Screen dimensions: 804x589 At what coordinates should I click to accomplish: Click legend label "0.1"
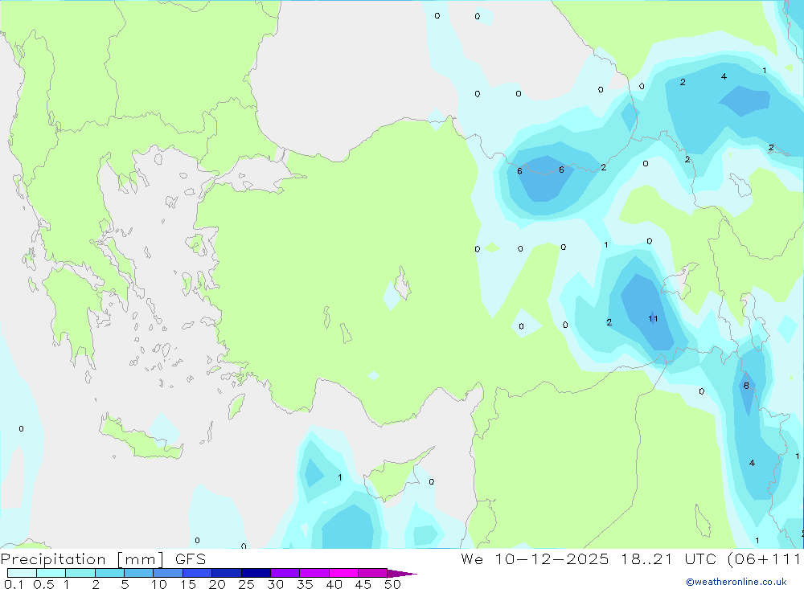pyautogui.click(x=14, y=584)
